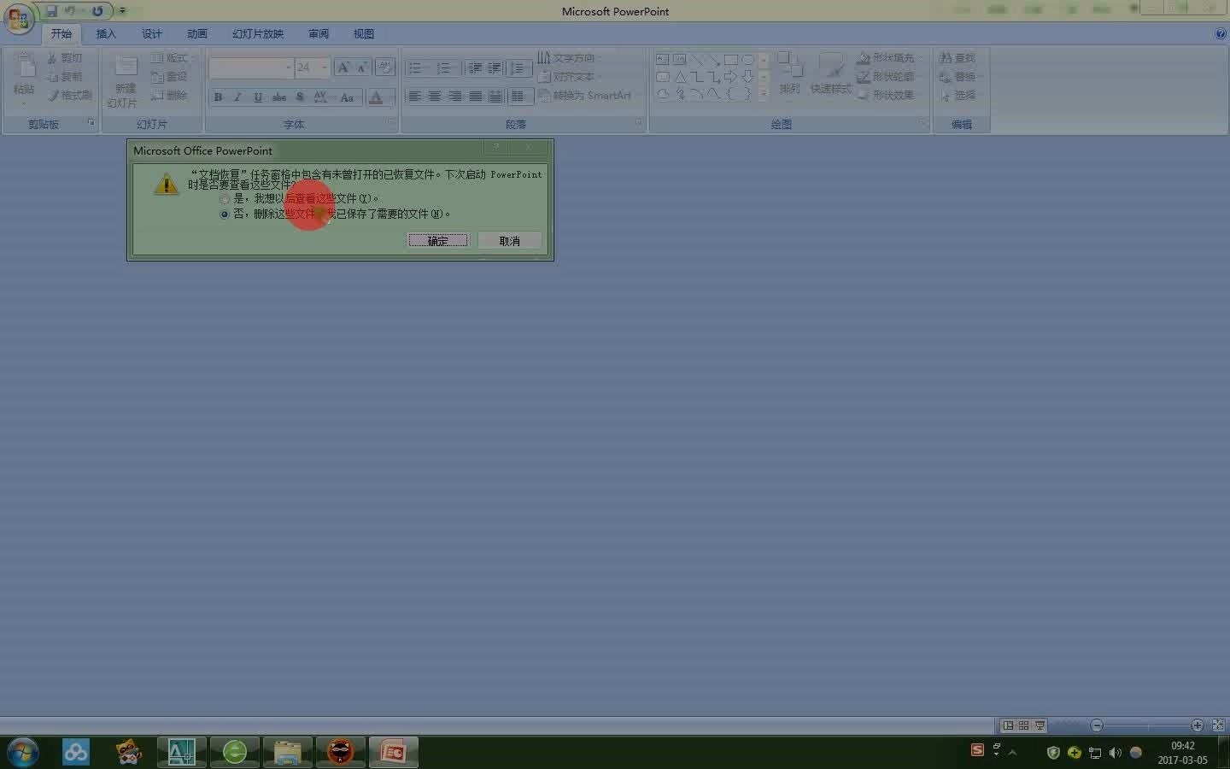Click the 格式刷 format painter

pos(70,96)
